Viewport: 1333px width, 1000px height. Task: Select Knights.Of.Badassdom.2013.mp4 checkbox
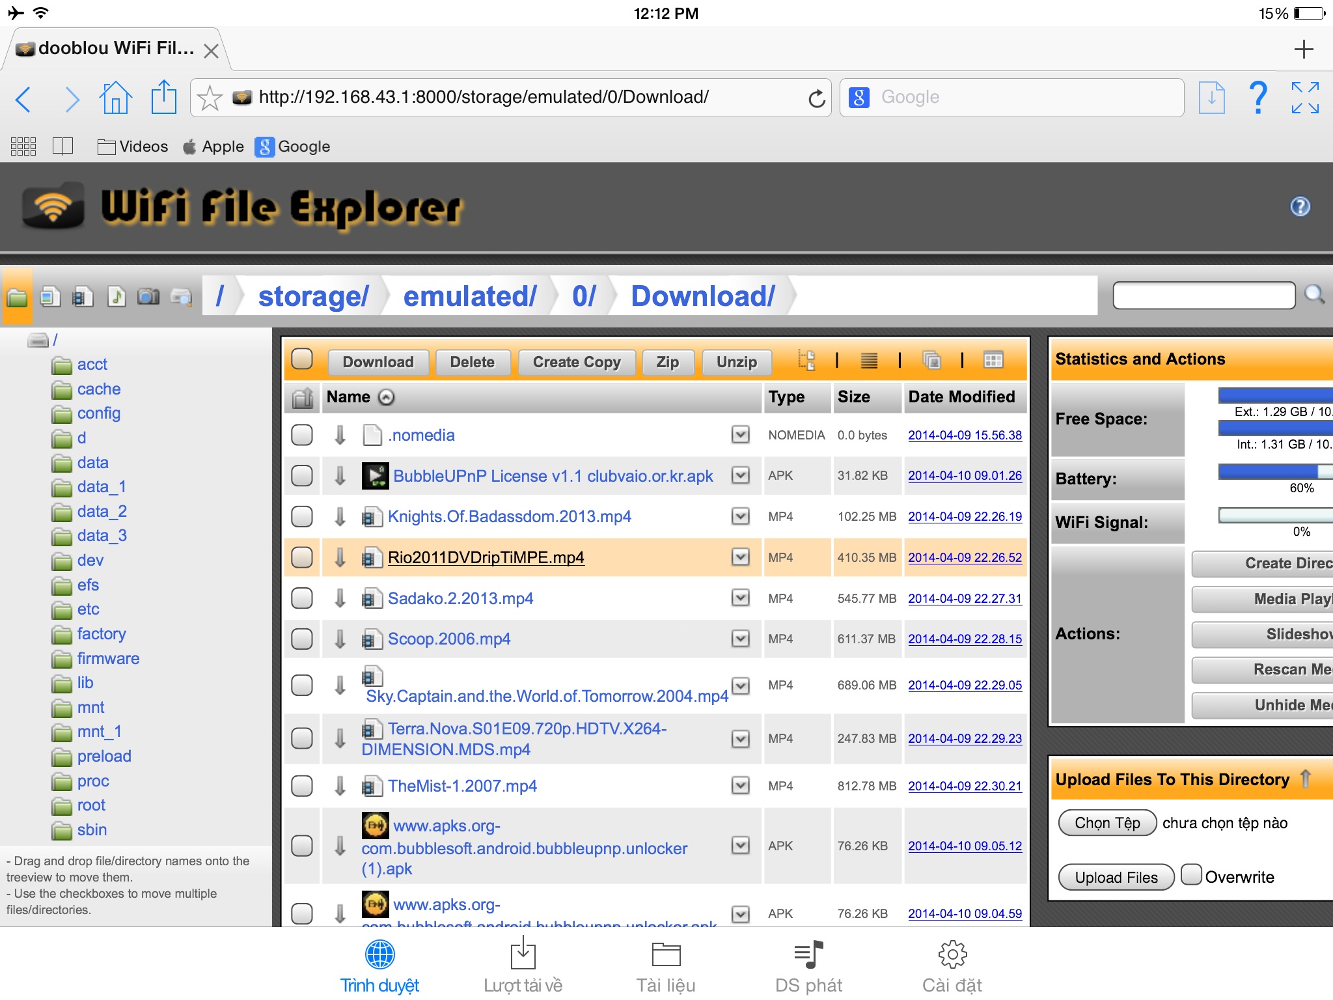point(302,516)
